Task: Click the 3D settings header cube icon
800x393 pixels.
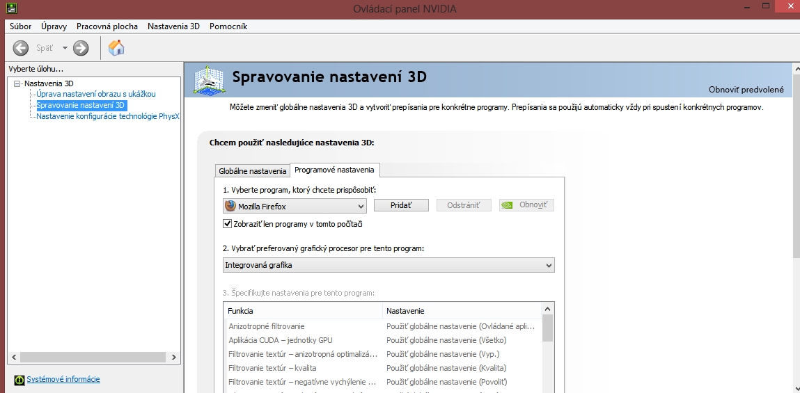Action: click(x=209, y=80)
